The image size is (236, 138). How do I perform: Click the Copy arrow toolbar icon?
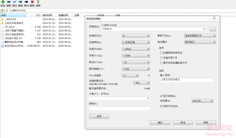tap(20, 2)
